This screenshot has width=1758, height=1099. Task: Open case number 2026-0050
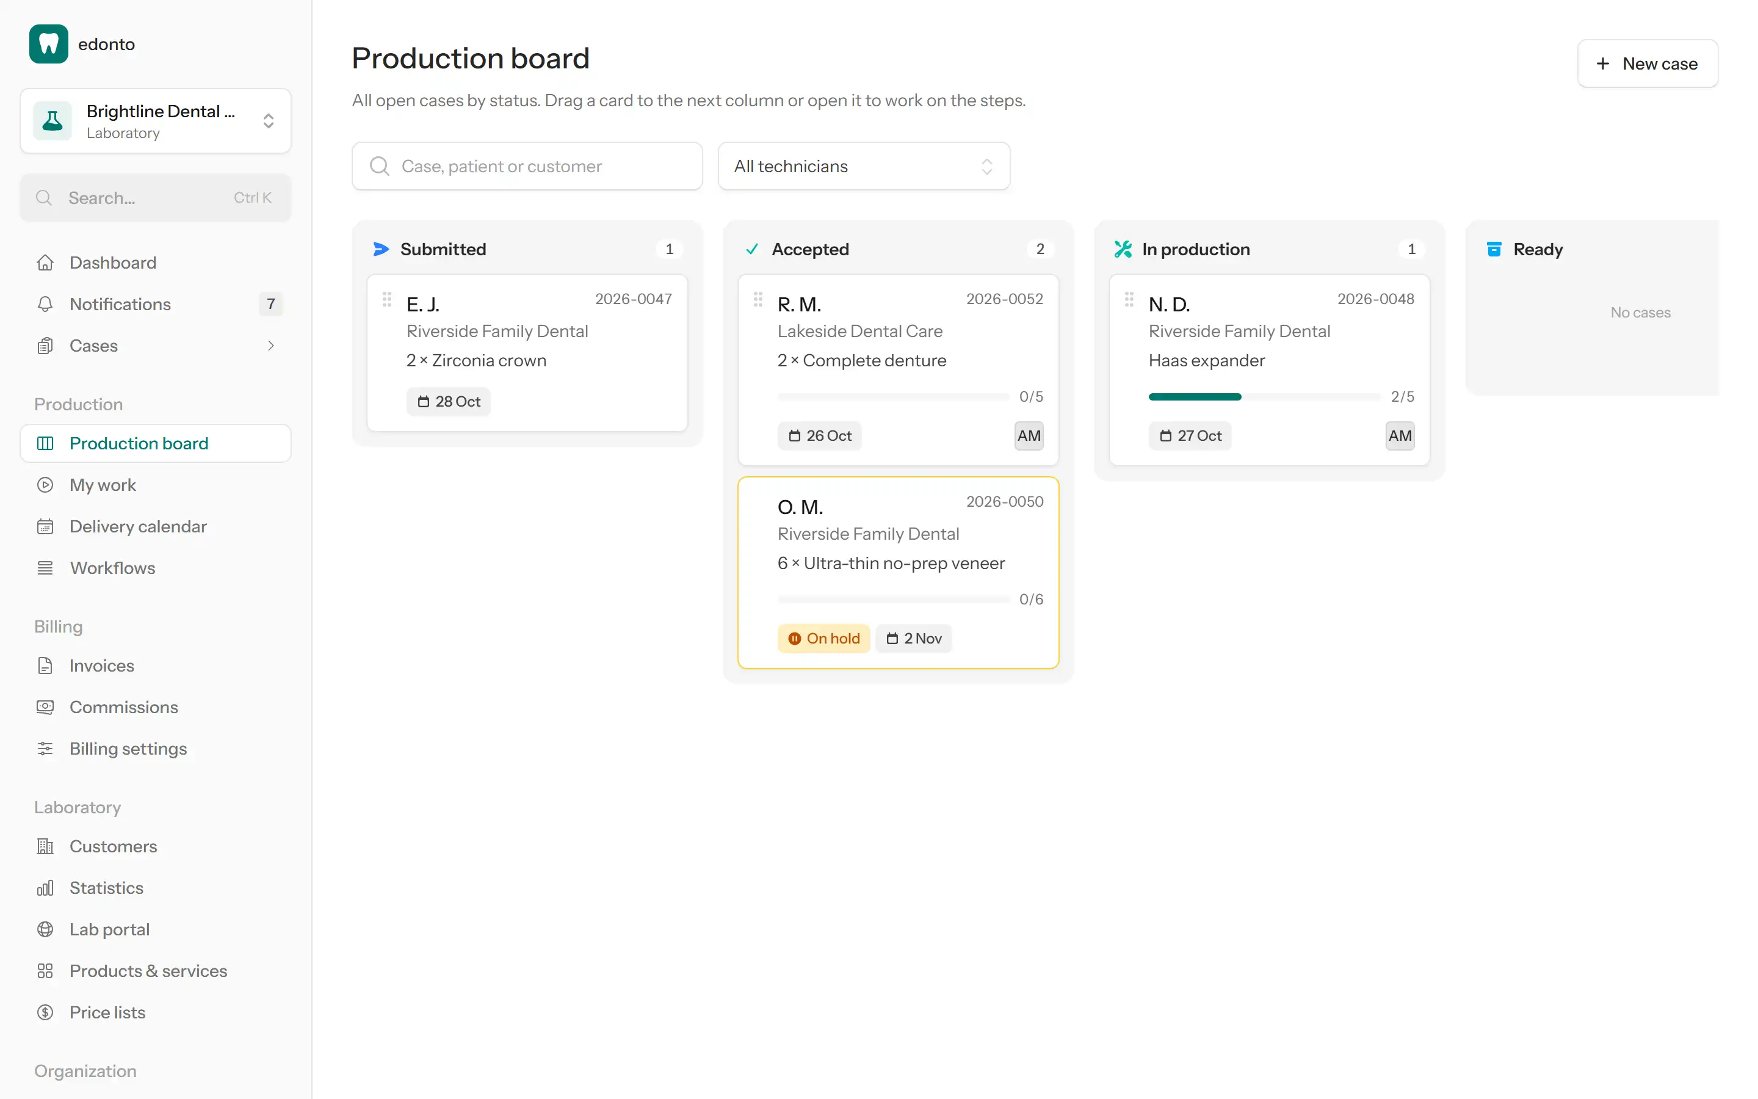pos(1004,501)
